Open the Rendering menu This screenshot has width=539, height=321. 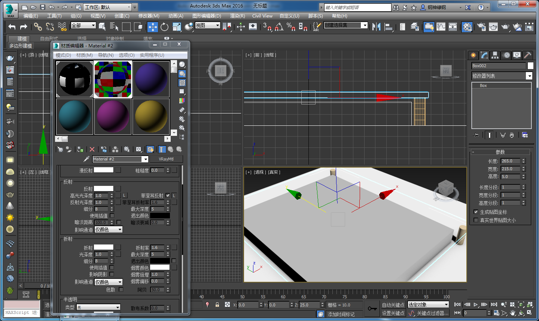coord(237,16)
